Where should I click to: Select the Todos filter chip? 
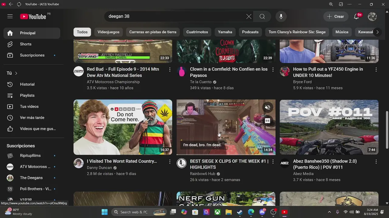pyautogui.click(x=82, y=32)
